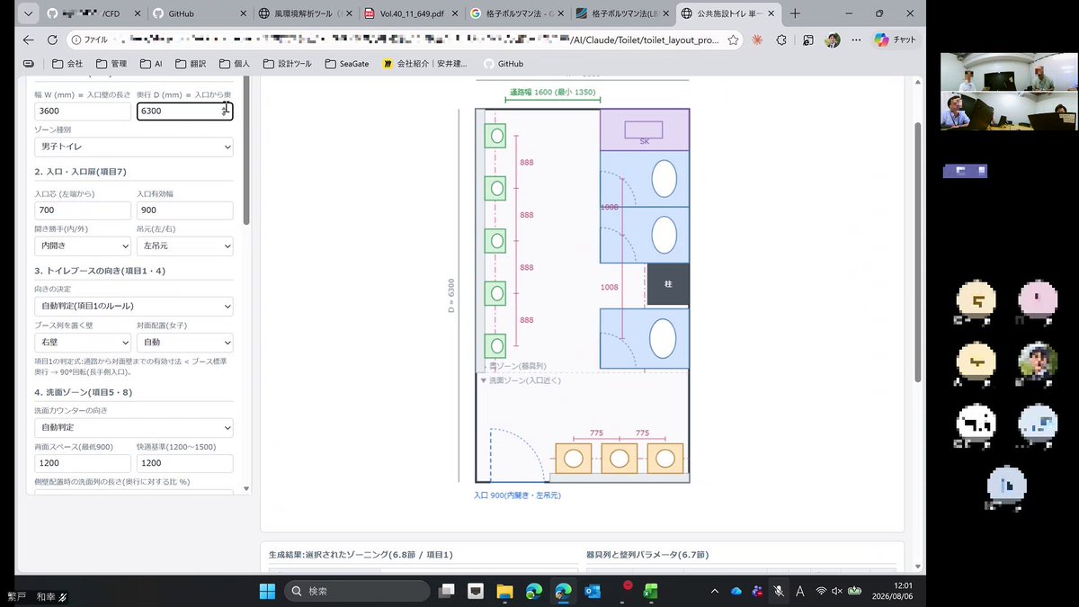Open the Teams tray icon
The height and width of the screenshot is (607, 1079).
[757, 591]
